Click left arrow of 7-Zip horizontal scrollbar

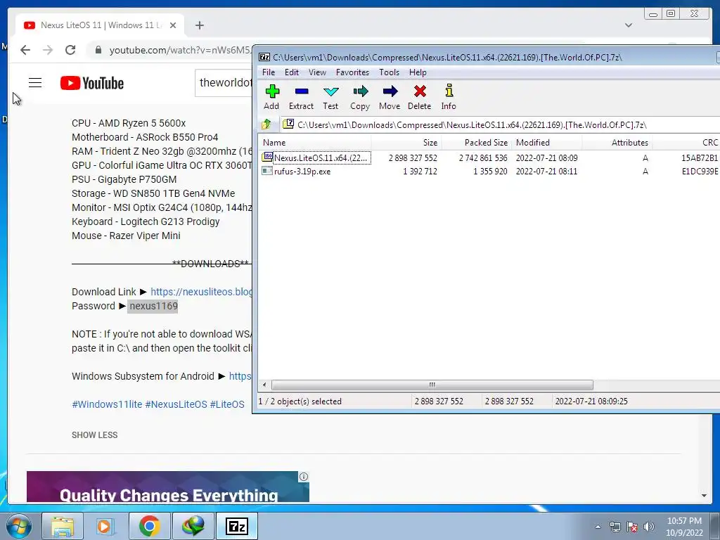pyautogui.click(x=264, y=385)
